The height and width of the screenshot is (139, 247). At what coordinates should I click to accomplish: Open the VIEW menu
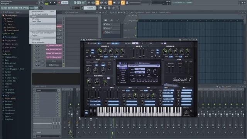(20, 8)
